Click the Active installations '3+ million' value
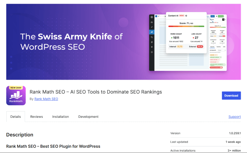This screenshot has width=247, height=153. [234, 150]
